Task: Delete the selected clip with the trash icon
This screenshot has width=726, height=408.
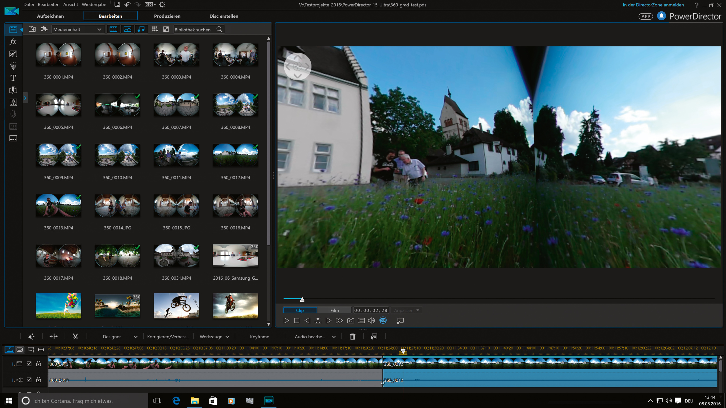Action: [x=352, y=337]
